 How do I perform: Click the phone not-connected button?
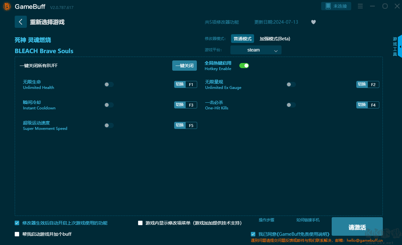pos(336,6)
